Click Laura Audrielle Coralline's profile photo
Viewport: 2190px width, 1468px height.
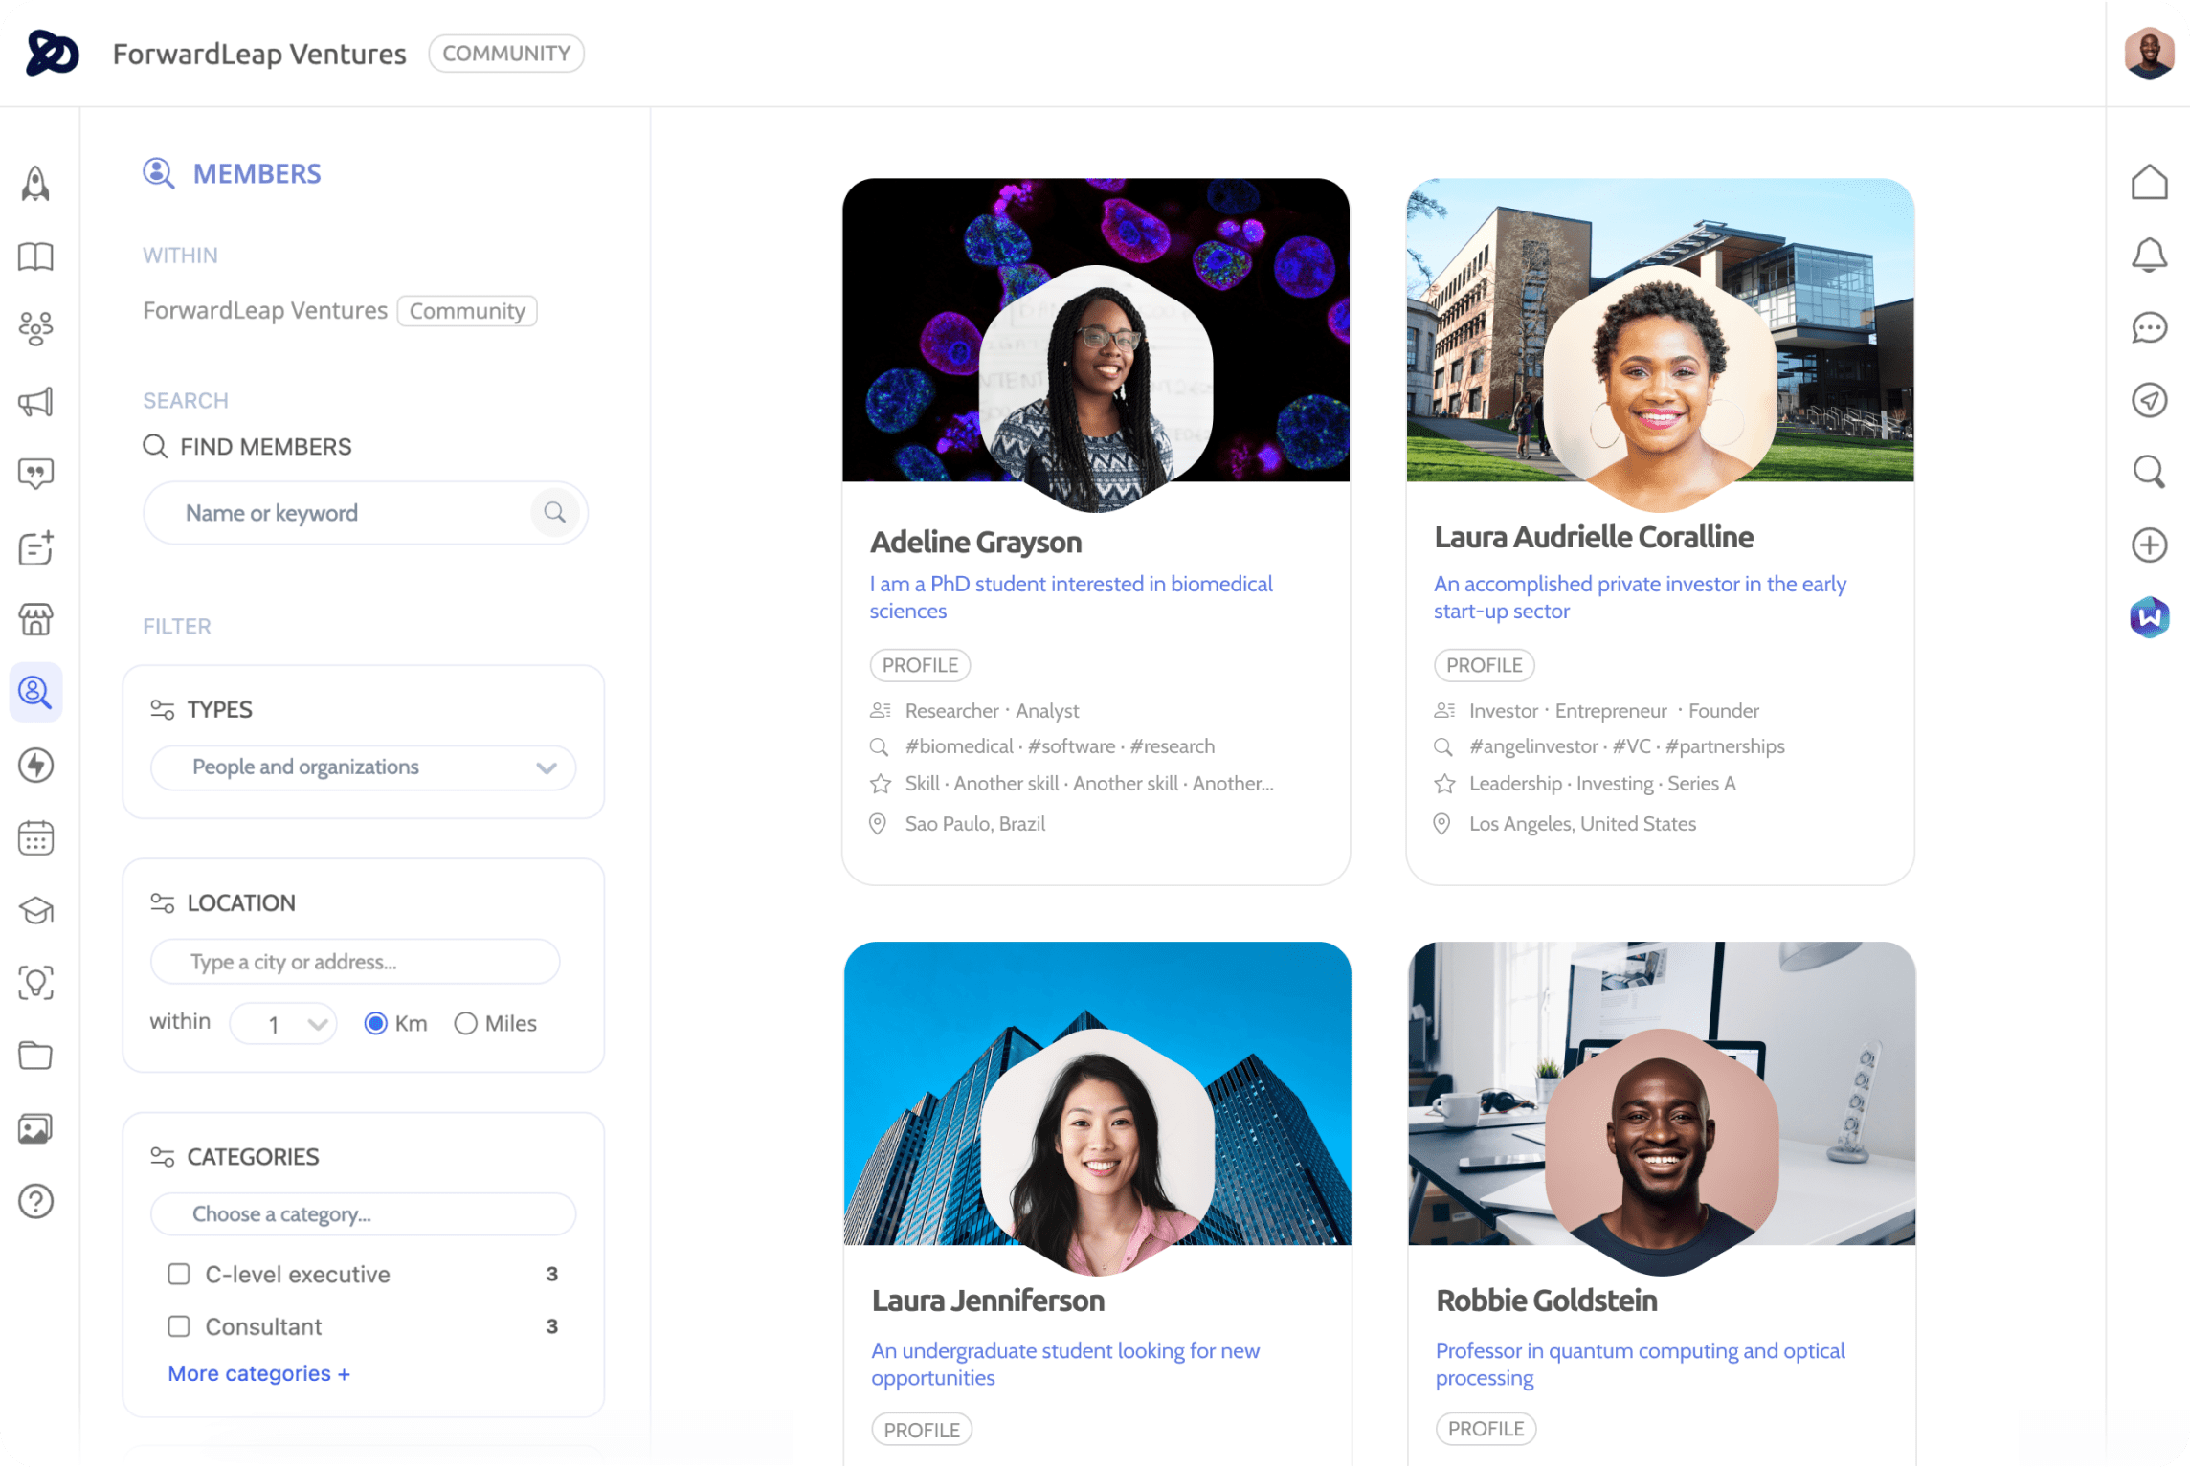point(1660,388)
